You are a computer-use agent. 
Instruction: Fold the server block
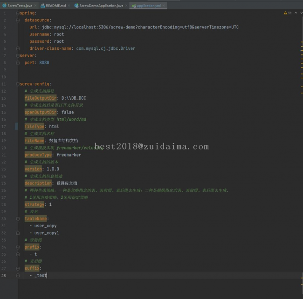18,55
